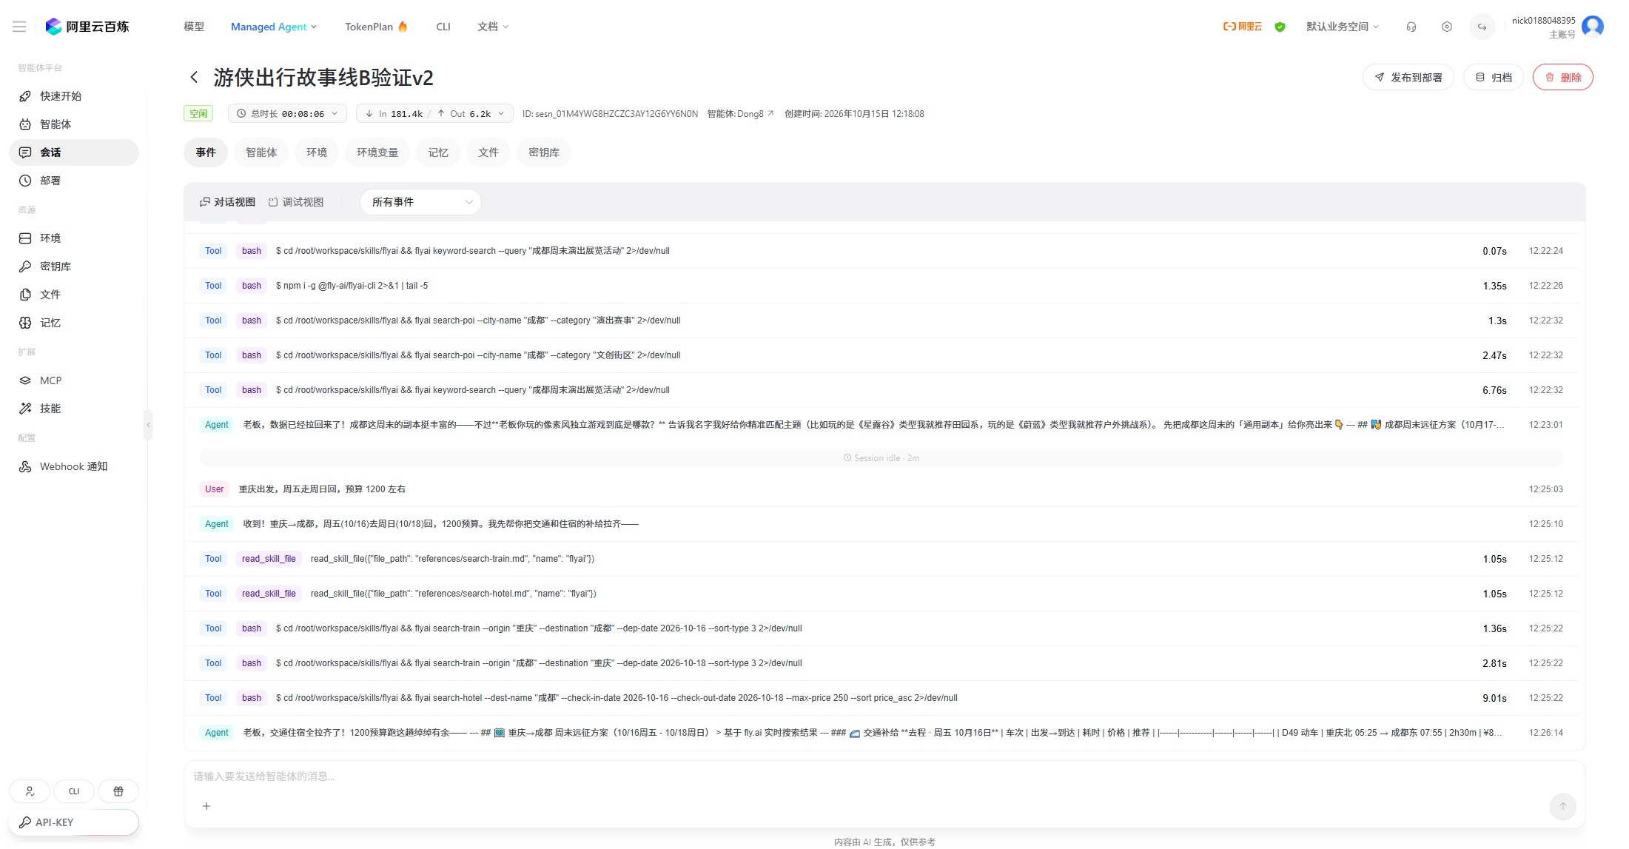Click the user avatar icon
The width and height of the screenshot is (1629, 849).
[x=1593, y=27]
